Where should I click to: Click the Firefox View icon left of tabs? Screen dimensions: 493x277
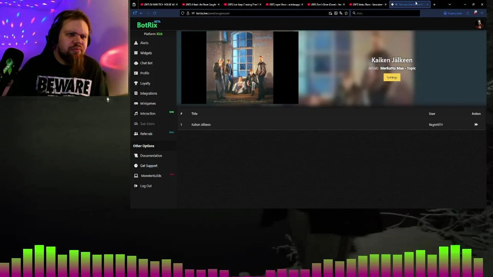pyautogui.click(x=134, y=4)
